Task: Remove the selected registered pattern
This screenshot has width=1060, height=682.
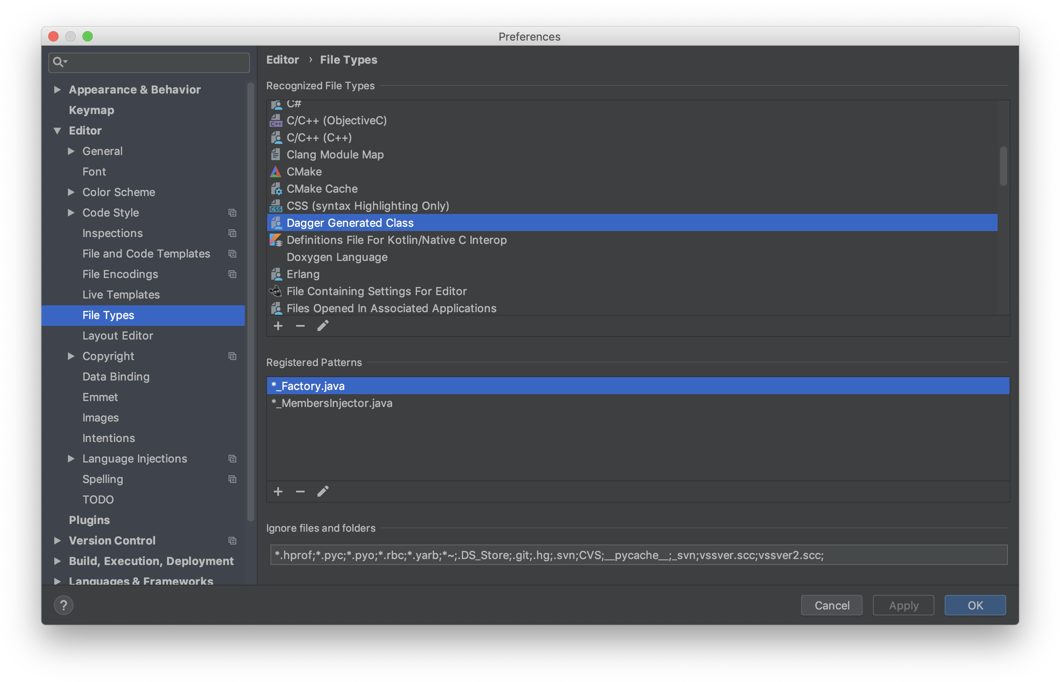Action: 300,492
